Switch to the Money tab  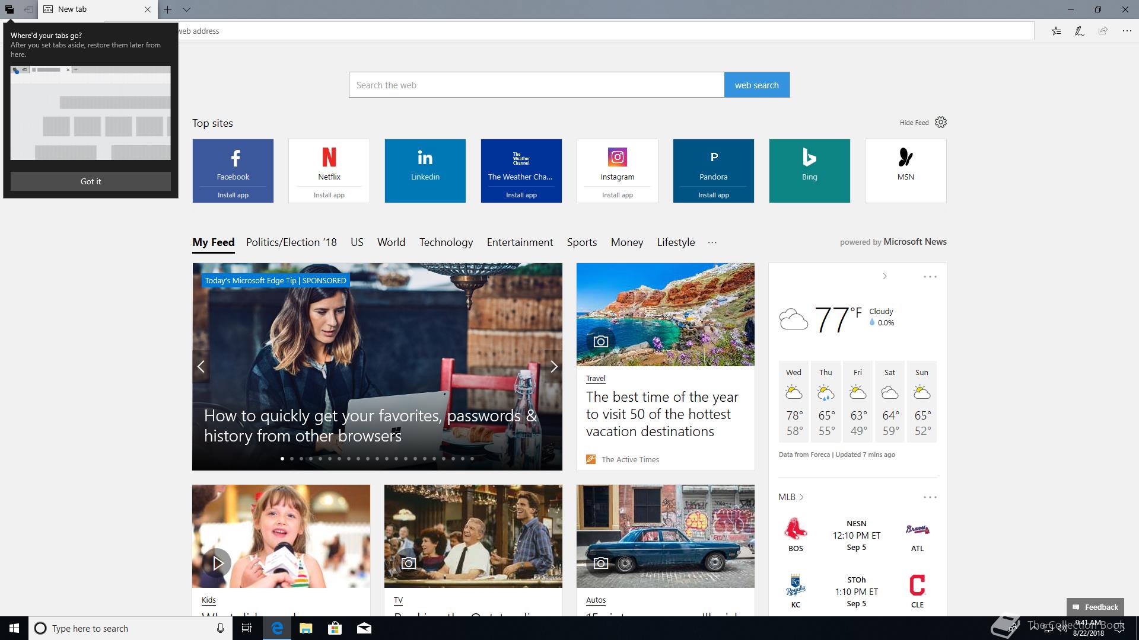tap(627, 242)
